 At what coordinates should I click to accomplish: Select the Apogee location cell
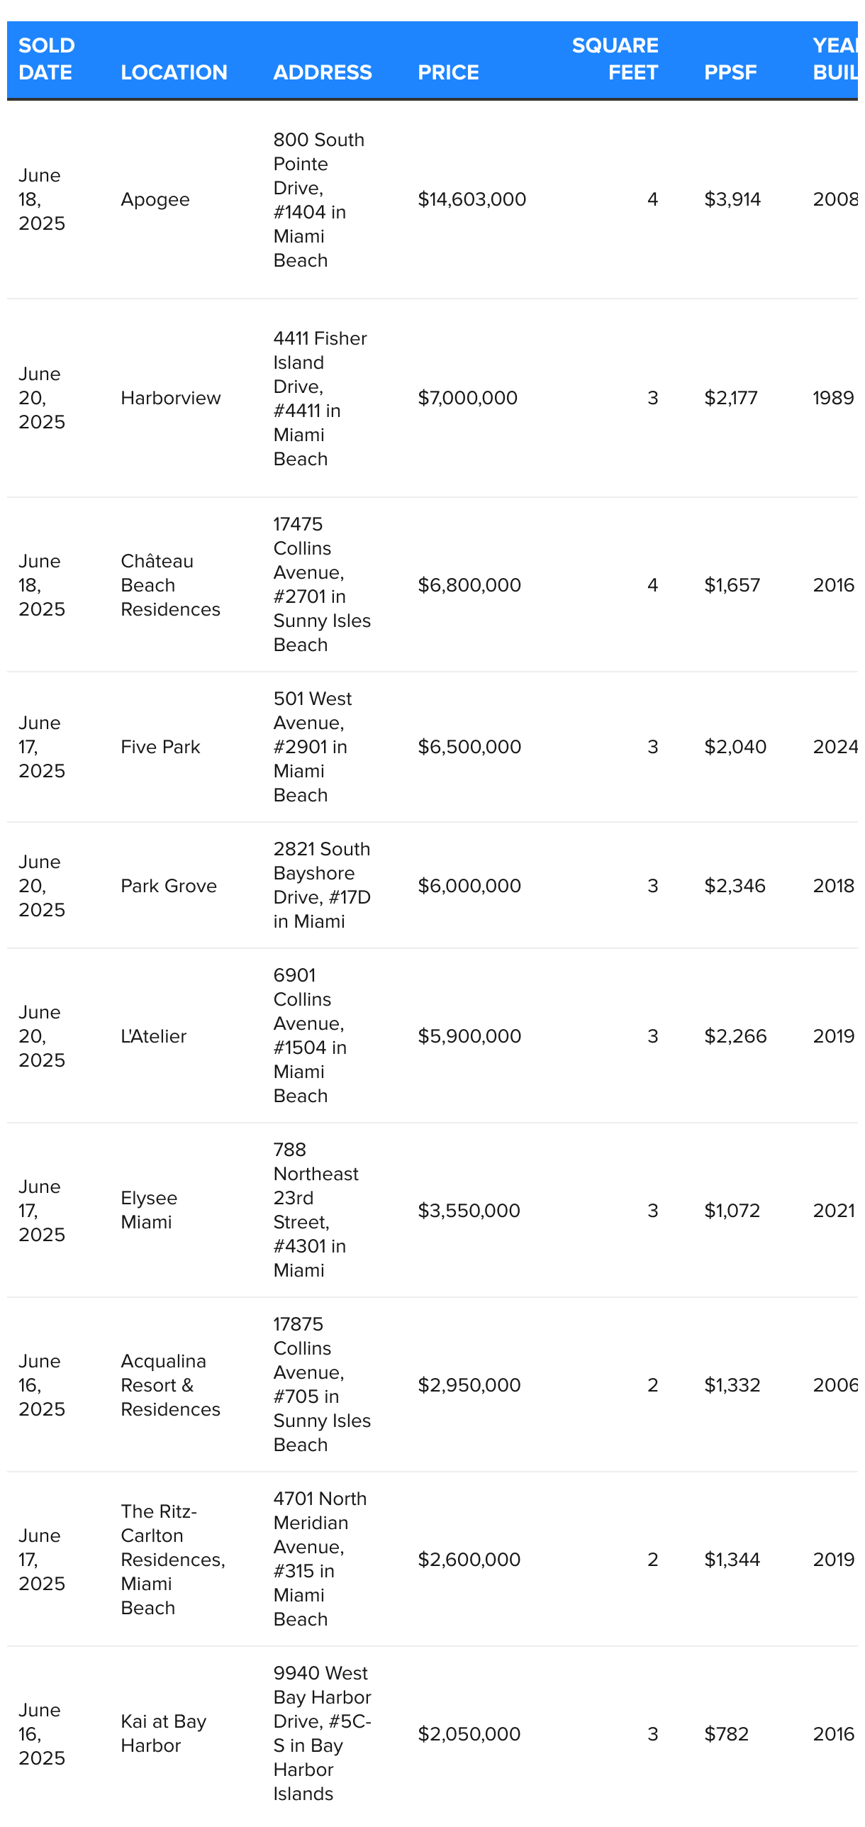click(x=155, y=199)
